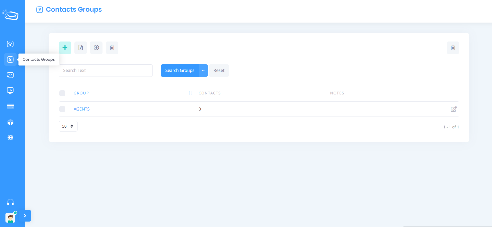Screen dimensions: 492x227
Task: Click the Excel file import icon
Action: [81, 48]
